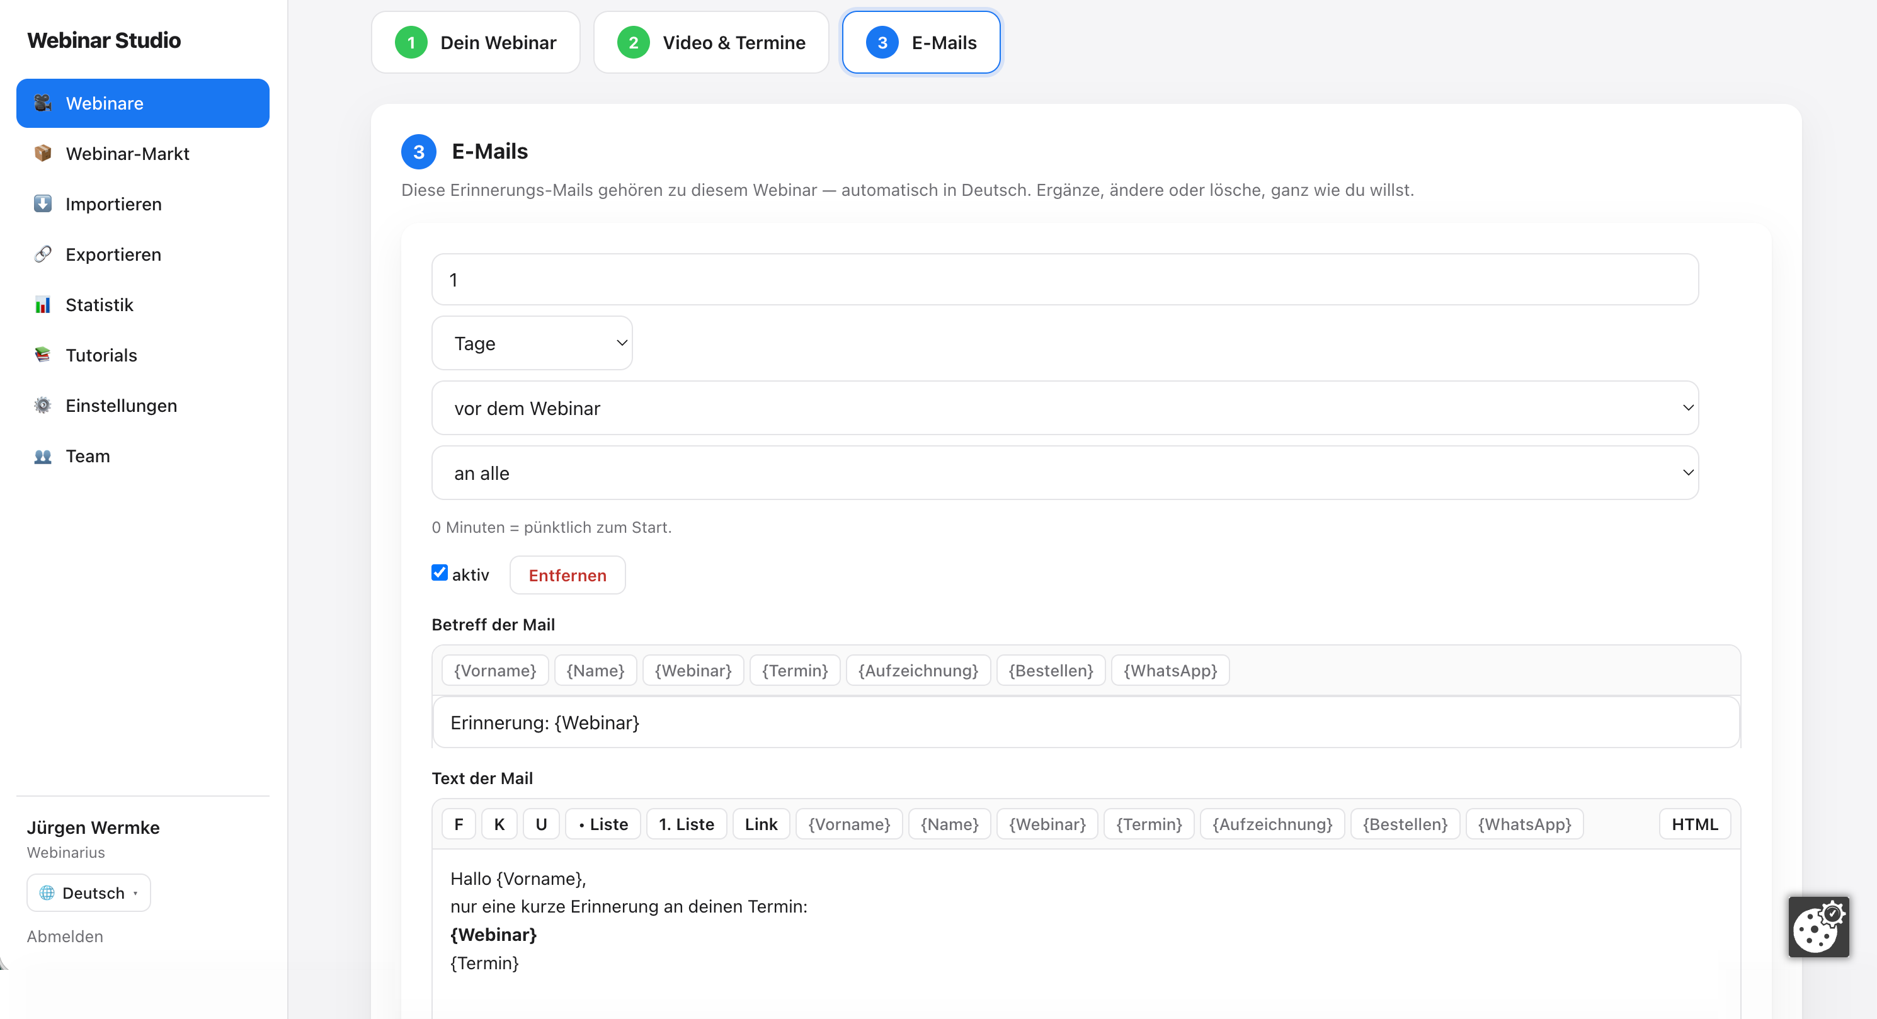Insert {Name} into mail text toolbar
Viewport: 1877px width, 1019px height.
coord(949,824)
